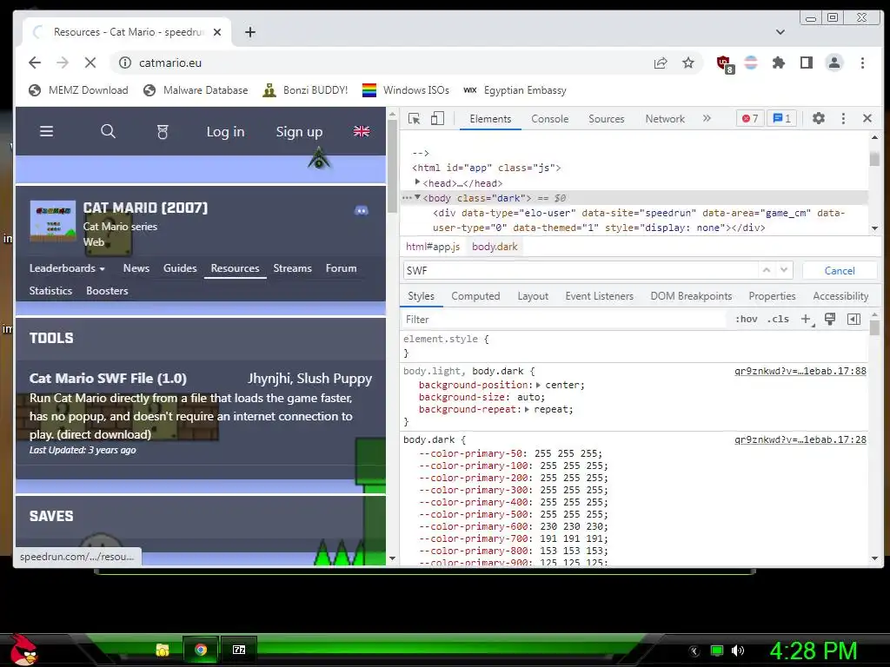Image resolution: width=890 pixels, height=667 pixels.
Task: Open the Leaderboards dropdown
Action: pos(67,268)
